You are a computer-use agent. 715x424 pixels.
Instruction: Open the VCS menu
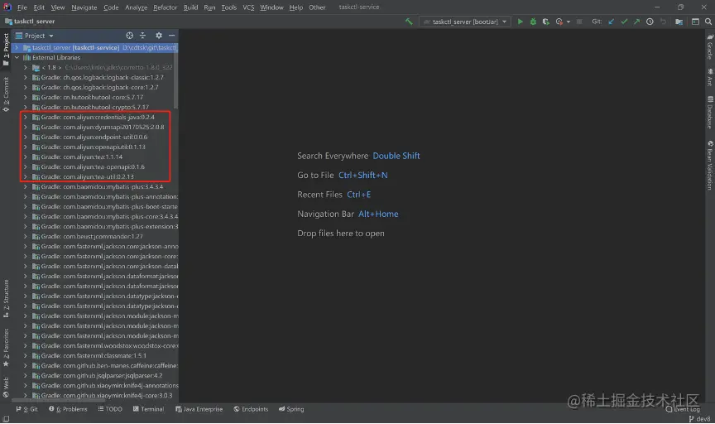click(248, 7)
